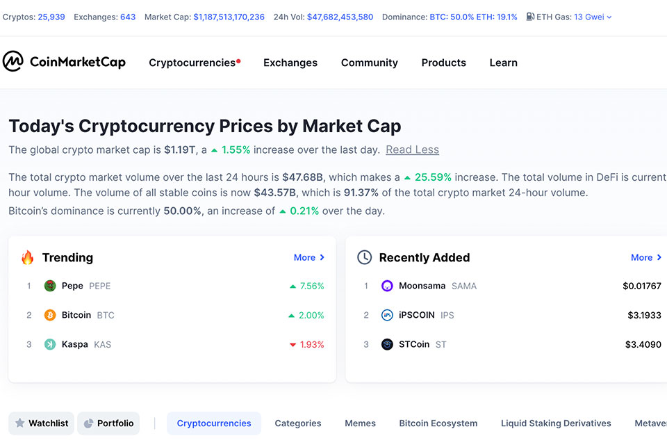This screenshot has height=445, width=667.
Task: Click the market cap value link
Action: click(x=229, y=17)
